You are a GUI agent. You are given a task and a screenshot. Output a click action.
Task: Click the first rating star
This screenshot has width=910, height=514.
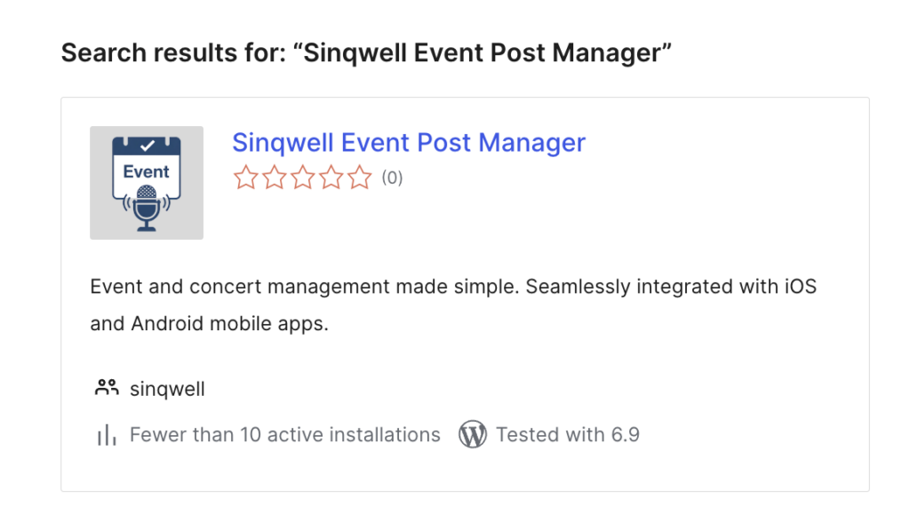pos(245,178)
